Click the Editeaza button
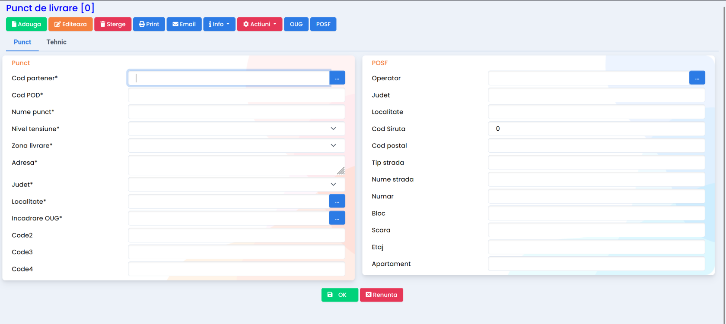This screenshot has height=324, width=726. [70, 24]
